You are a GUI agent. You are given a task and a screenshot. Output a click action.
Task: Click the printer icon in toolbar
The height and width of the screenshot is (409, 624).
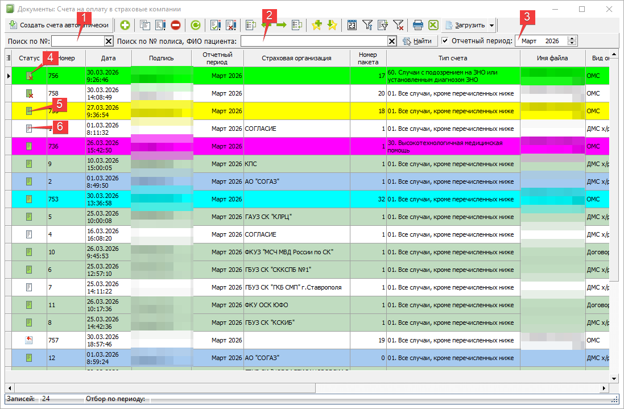418,25
